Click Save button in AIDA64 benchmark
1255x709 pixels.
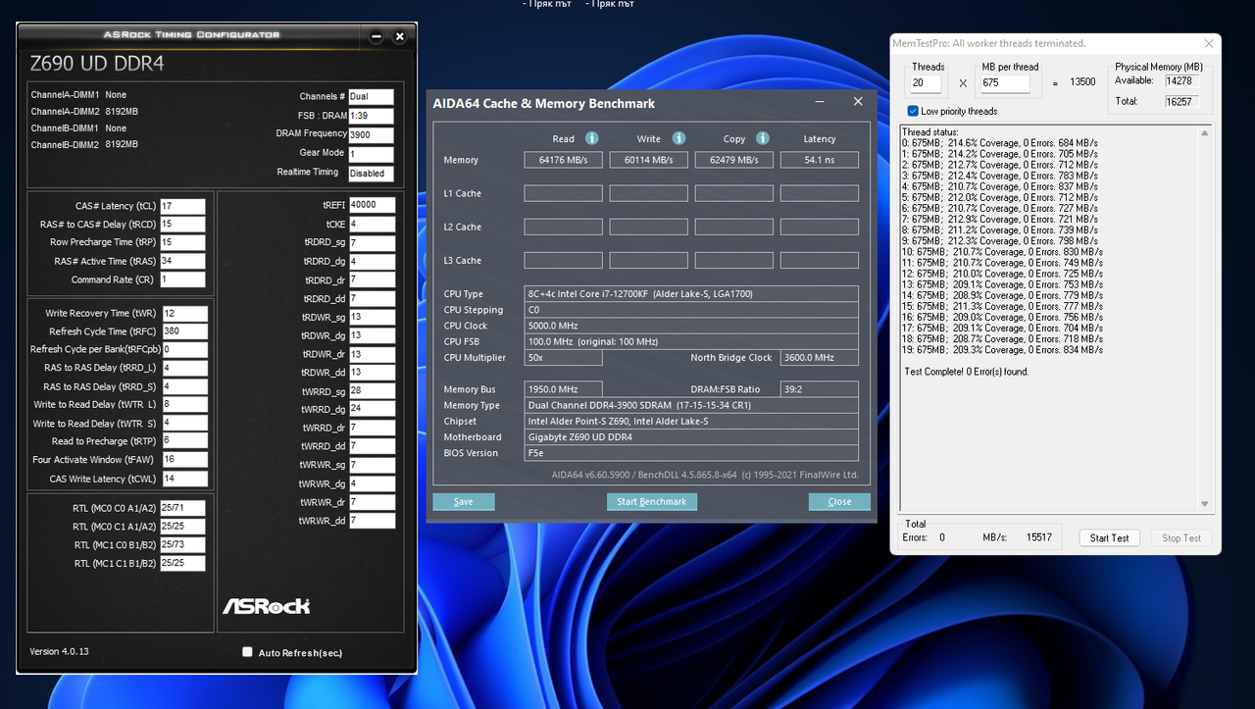464,501
